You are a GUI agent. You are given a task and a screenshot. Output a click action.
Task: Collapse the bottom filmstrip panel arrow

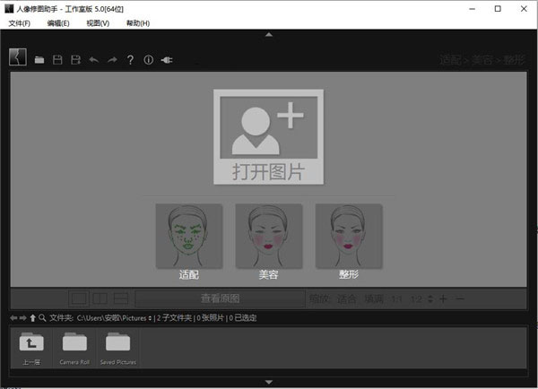point(268,383)
